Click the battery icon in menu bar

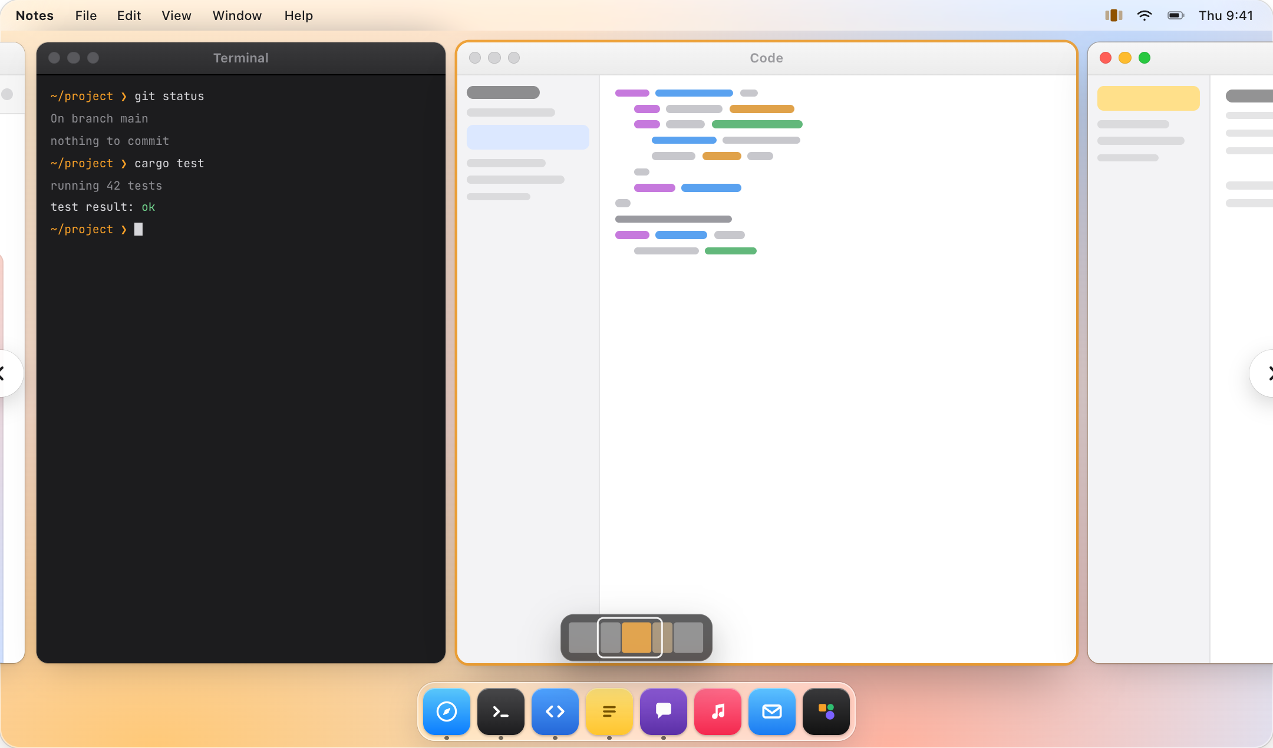pos(1176,15)
